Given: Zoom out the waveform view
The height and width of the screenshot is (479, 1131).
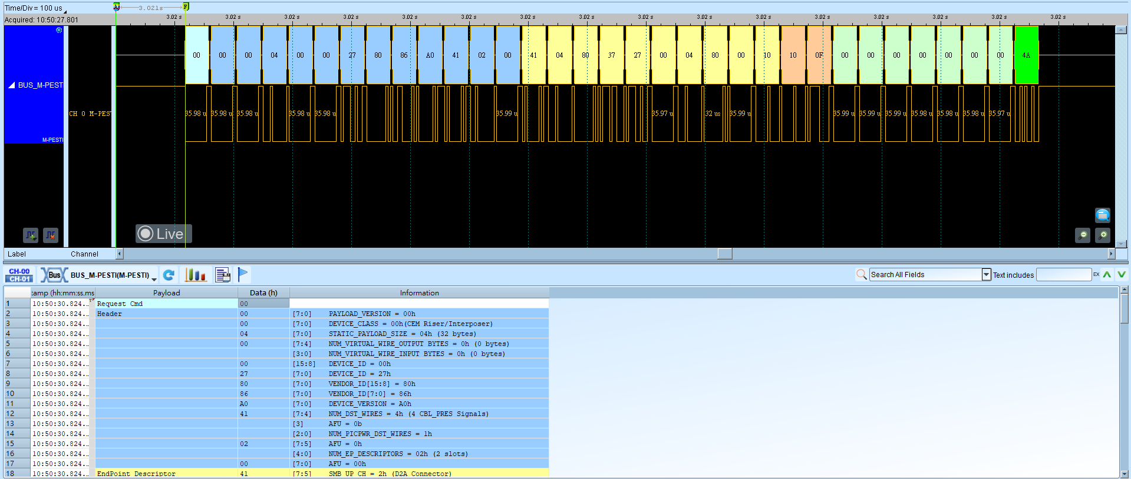Looking at the screenshot, I should (1083, 235).
